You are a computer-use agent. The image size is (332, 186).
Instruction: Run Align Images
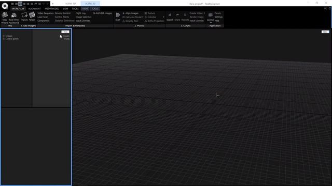tap(130, 13)
